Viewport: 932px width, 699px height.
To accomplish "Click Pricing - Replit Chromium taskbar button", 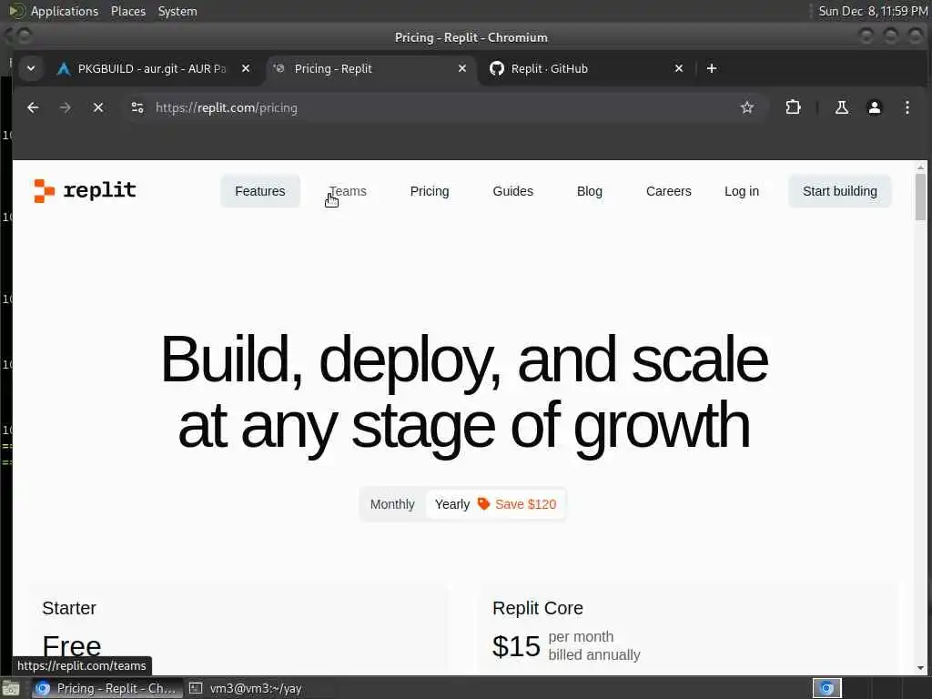I will coord(107,688).
